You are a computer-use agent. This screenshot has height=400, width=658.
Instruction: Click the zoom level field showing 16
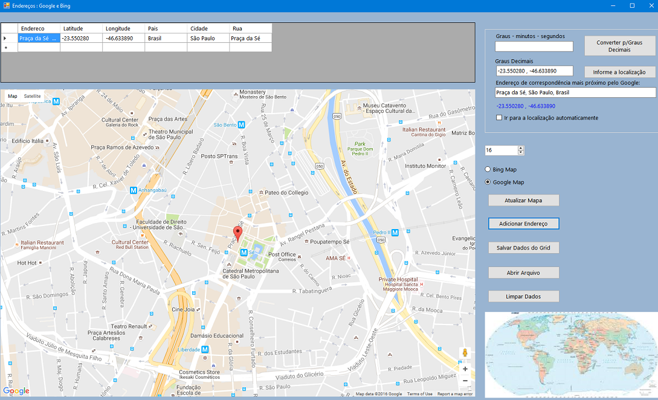click(x=501, y=150)
